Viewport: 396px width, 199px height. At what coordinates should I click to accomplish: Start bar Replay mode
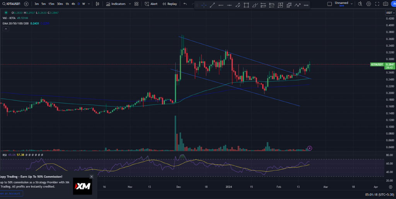click(169, 4)
